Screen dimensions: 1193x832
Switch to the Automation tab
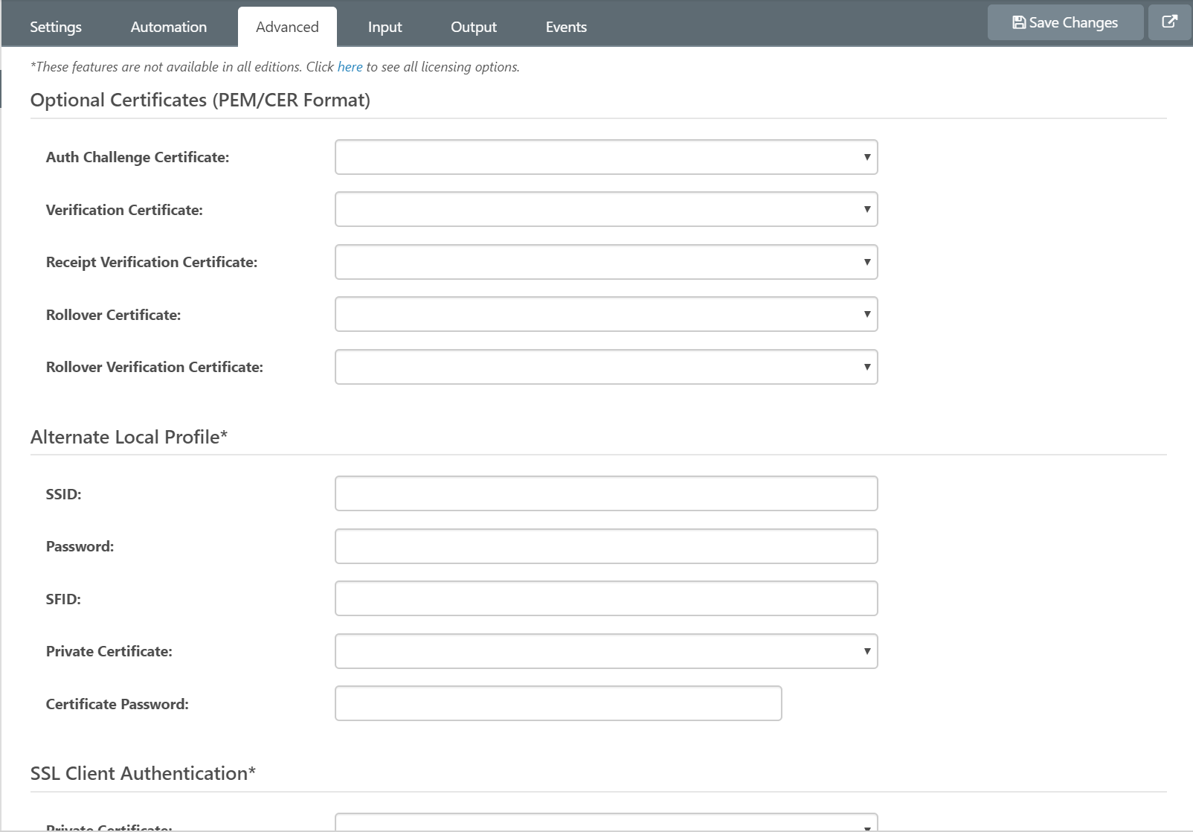169,27
